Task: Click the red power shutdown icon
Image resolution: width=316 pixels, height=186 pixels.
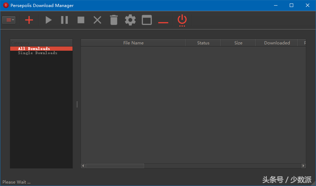Action: point(182,20)
